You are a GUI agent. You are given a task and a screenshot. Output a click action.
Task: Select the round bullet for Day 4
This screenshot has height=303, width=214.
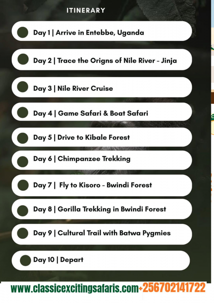coord(23,112)
